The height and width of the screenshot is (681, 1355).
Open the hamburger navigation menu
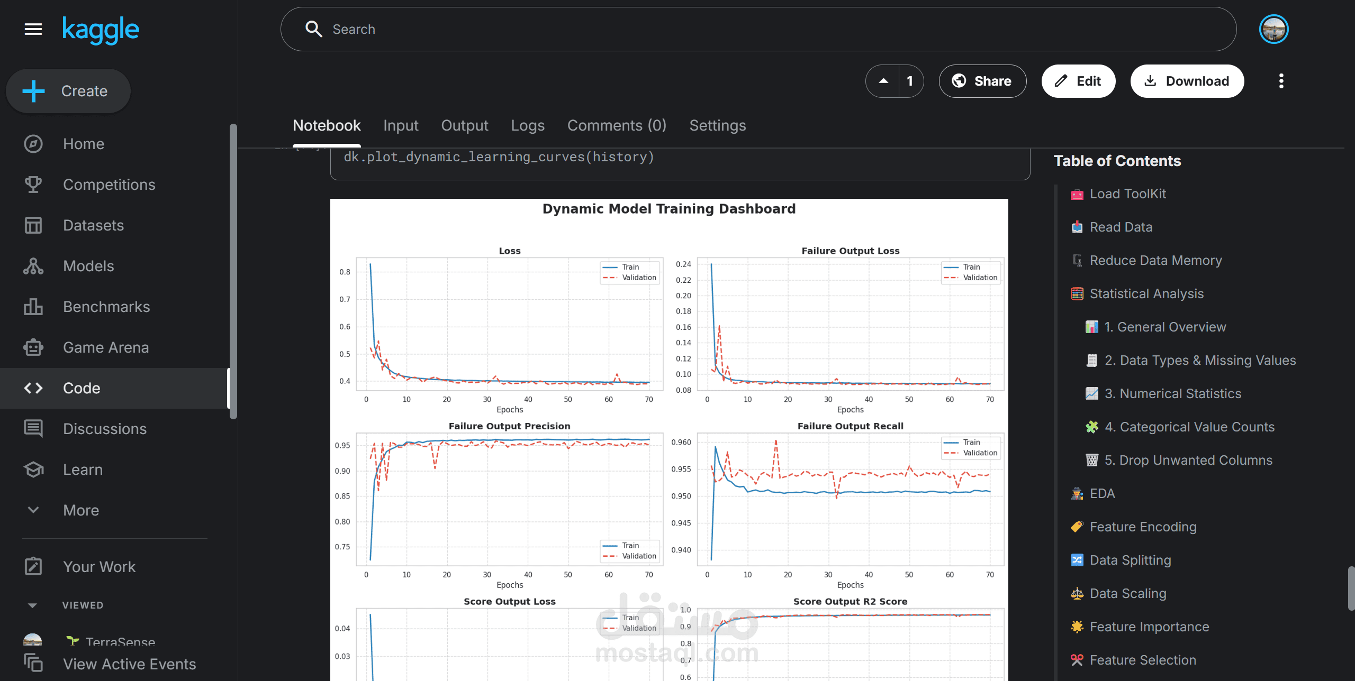click(x=33, y=29)
